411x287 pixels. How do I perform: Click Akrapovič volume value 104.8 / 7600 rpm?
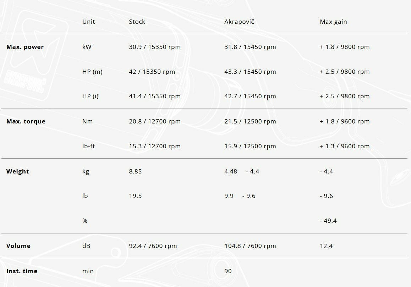click(250, 246)
